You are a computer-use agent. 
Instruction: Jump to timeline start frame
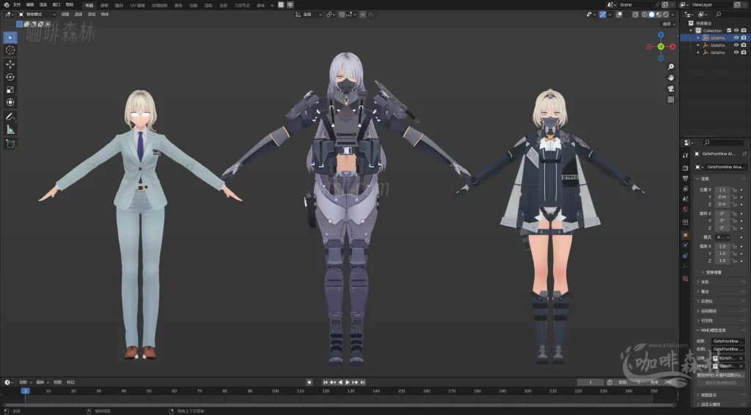(325, 382)
